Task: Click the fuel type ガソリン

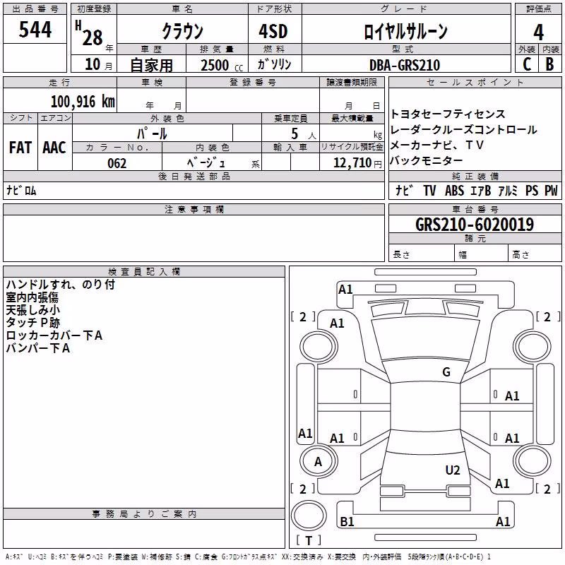Action: 274,64
